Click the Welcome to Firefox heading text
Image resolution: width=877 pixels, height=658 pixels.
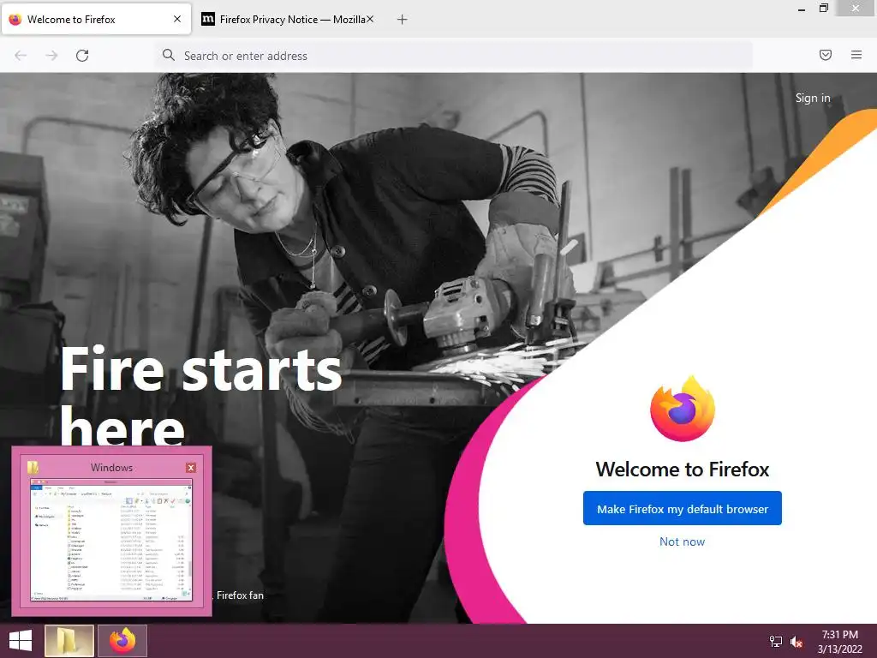coord(683,469)
